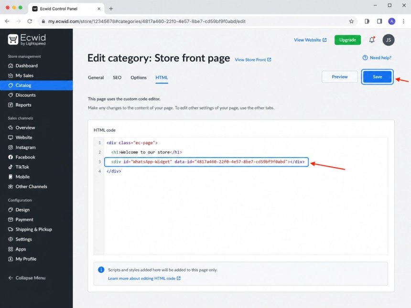Select the HTML tab

coord(162,77)
